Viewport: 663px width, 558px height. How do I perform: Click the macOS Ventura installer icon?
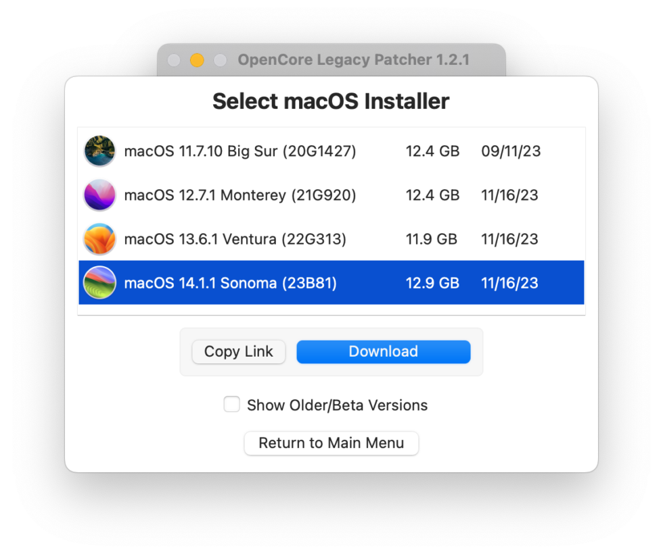point(99,239)
